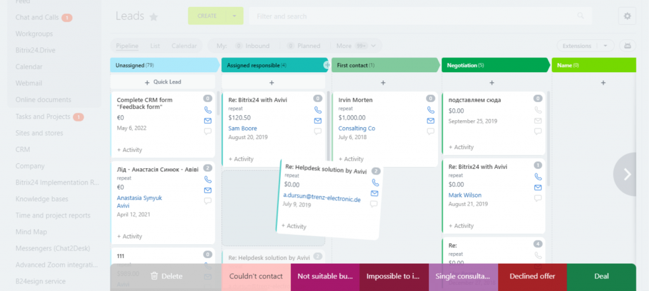Open Consalting Co company link
Screen dimensions: 649x291
coord(357,128)
